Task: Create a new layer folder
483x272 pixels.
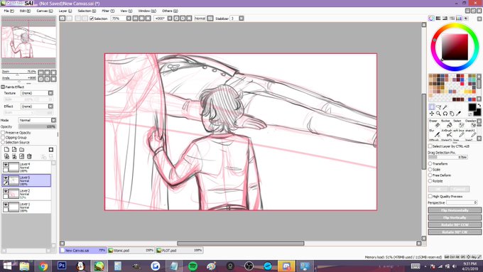Action: [21, 149]
